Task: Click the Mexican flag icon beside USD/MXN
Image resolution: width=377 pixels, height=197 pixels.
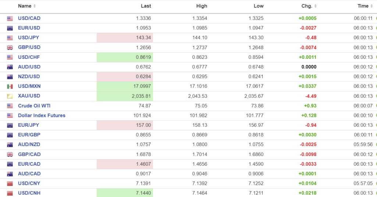Action: click(x=10, y=86)
